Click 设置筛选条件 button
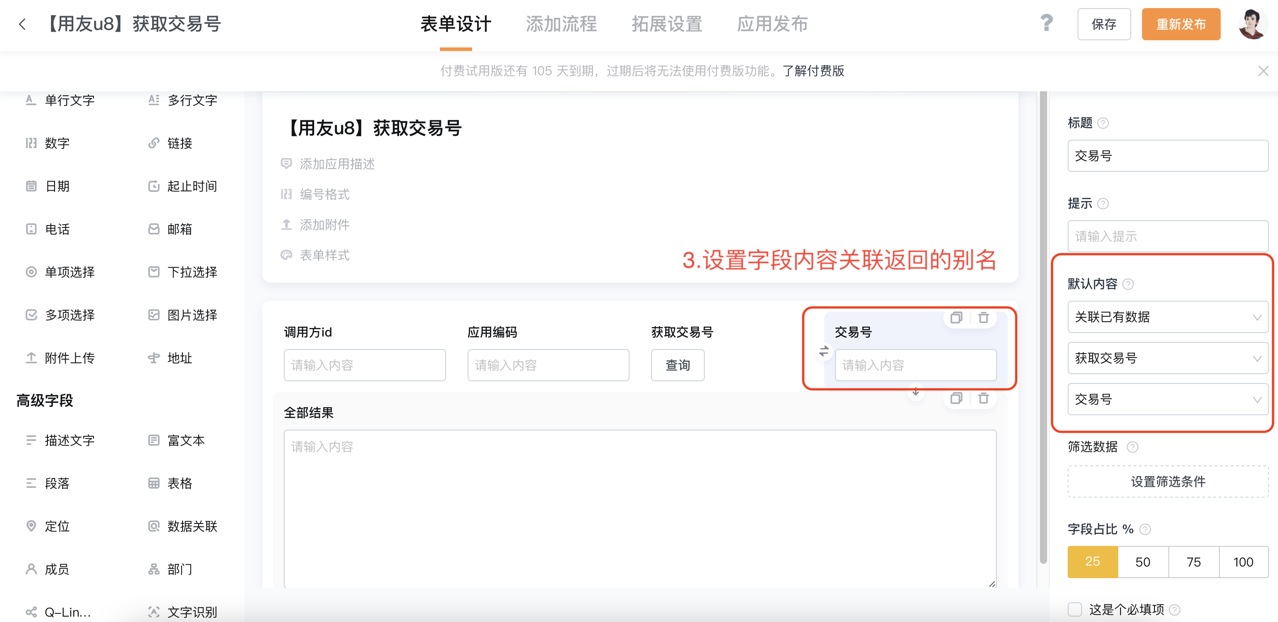This screenshot has width=1278, height=622. point(1167,481)
